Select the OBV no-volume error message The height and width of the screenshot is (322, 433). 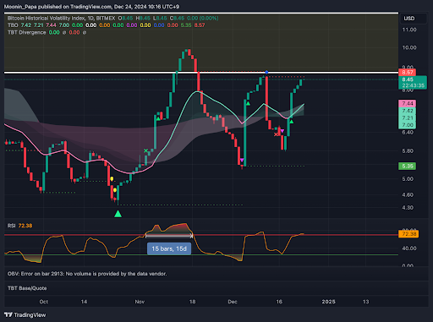(87, 274)
